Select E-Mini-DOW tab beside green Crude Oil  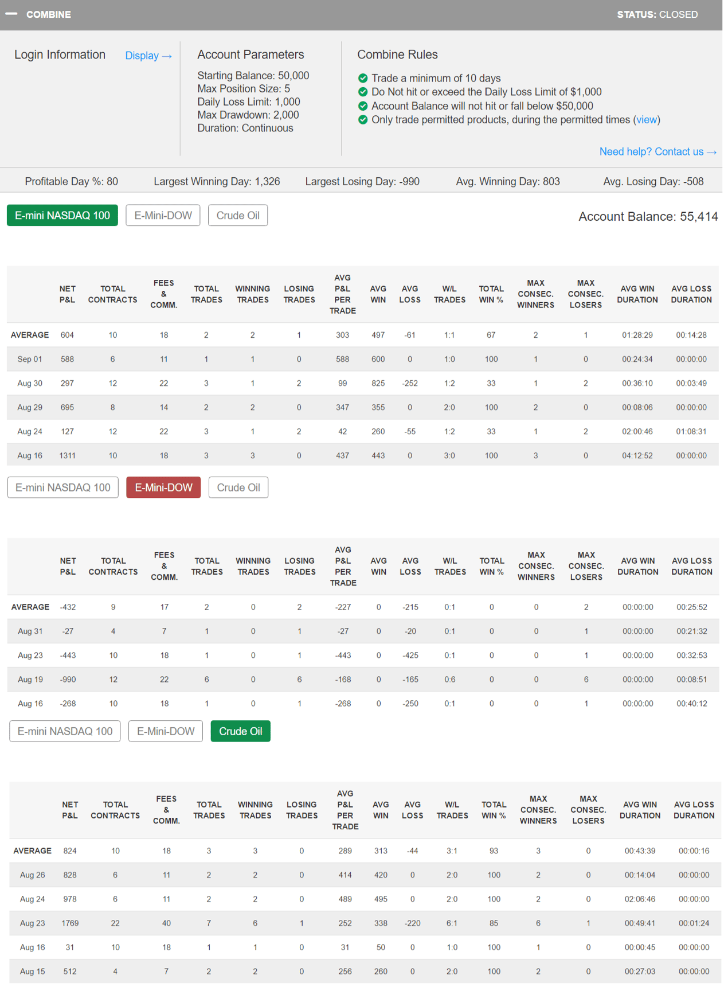(x=166, y=731)
